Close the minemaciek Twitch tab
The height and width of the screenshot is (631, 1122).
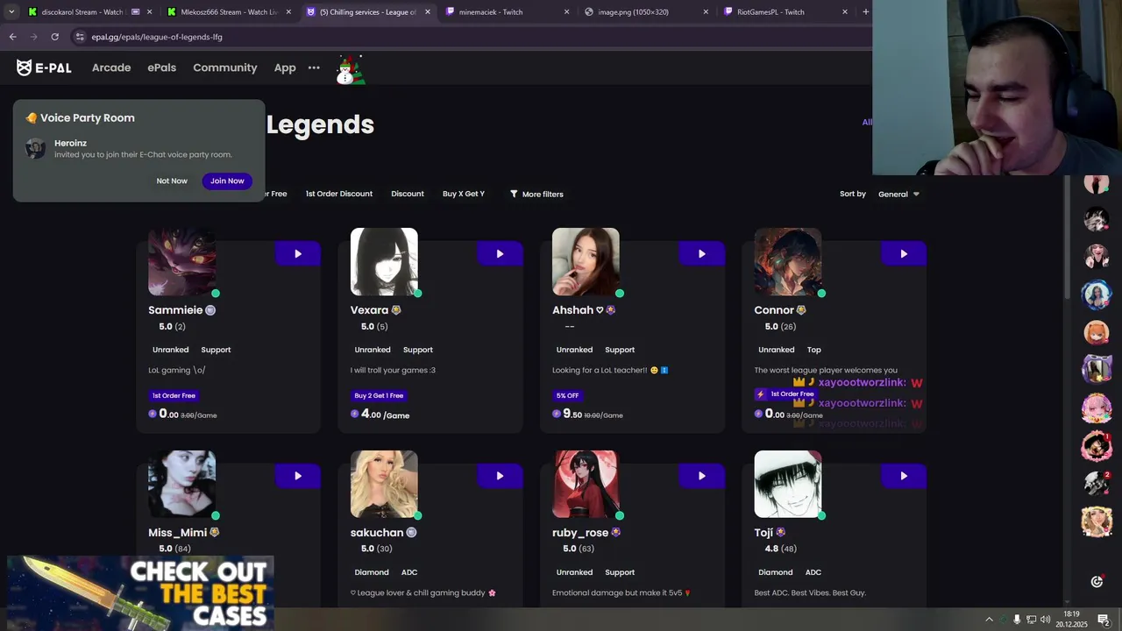566,12
